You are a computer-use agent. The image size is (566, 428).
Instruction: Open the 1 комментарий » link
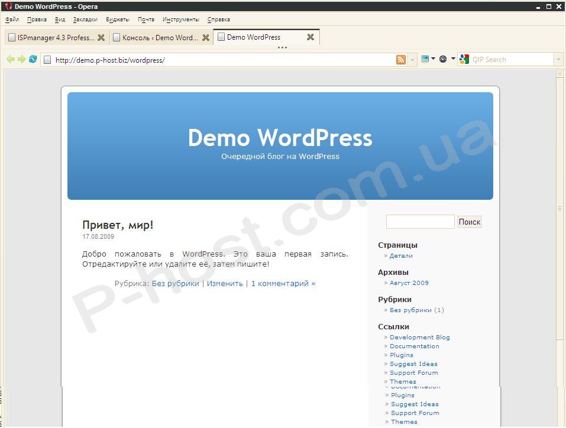pos(283,283)
